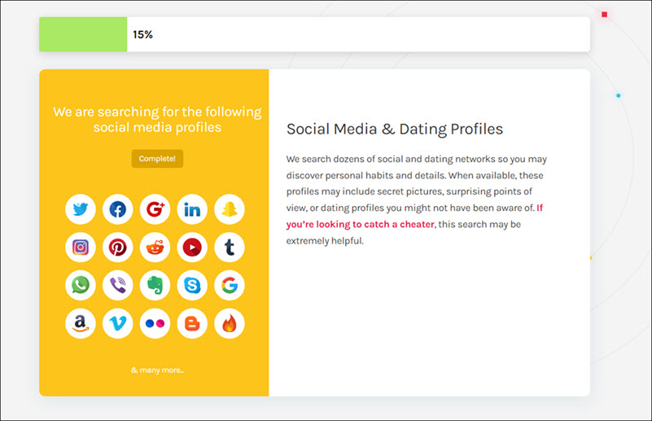Click the Social Media & Dating Profiles heading
The image size is (652, 421).
pos(395,129)
